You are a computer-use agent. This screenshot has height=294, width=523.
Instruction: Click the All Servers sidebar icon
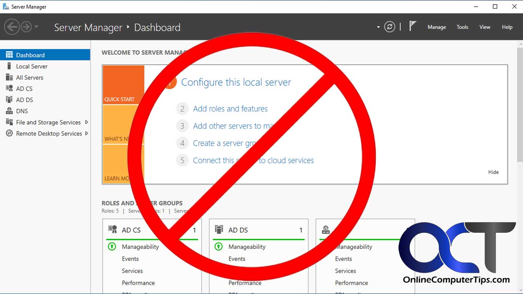point(9,77)
